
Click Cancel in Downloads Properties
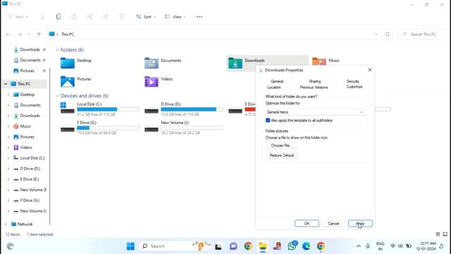coord(333,224)
